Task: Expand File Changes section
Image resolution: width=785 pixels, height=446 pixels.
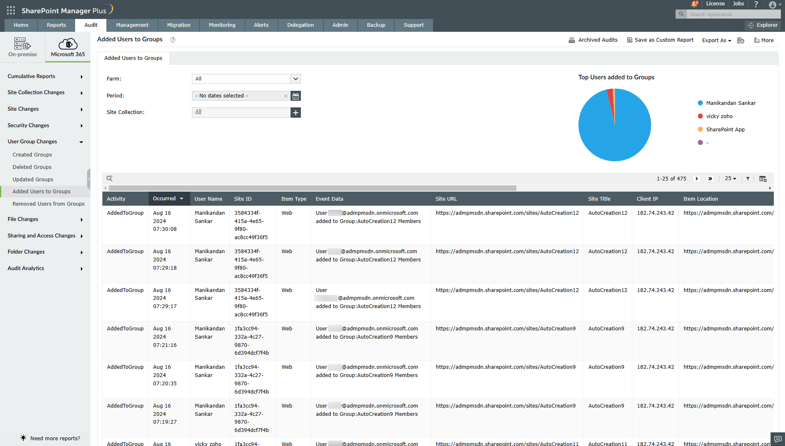Action: [45, 219]
